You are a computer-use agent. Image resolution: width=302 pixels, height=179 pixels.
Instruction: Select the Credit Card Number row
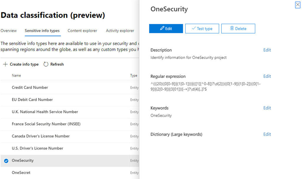click(30, 87)
